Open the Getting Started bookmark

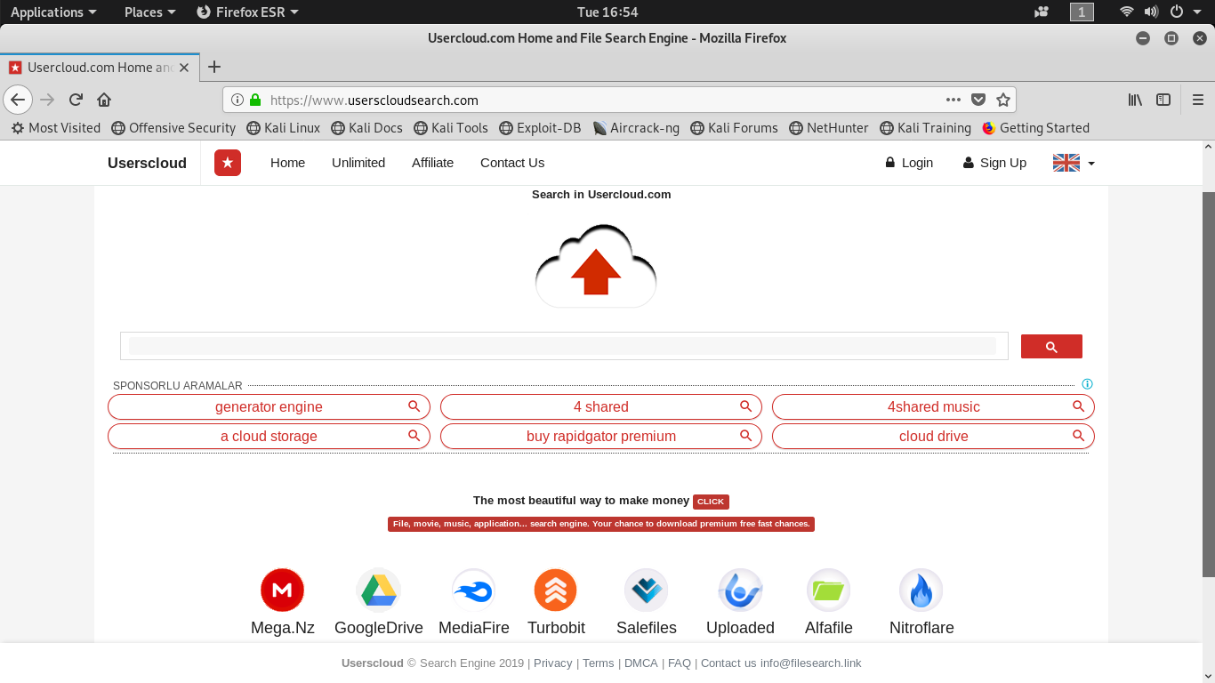(x=1035, y=128)
